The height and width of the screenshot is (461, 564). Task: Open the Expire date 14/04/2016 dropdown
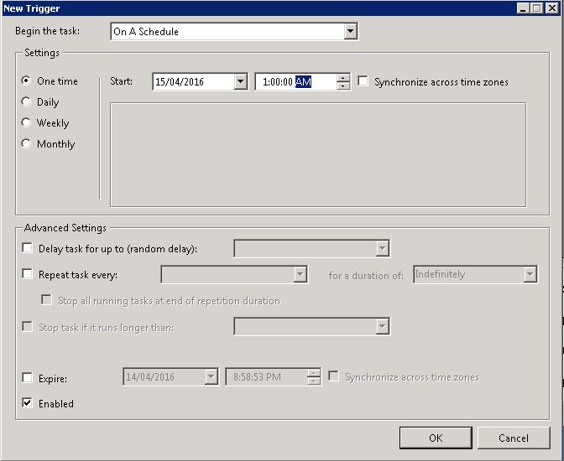tap(211, 377)
